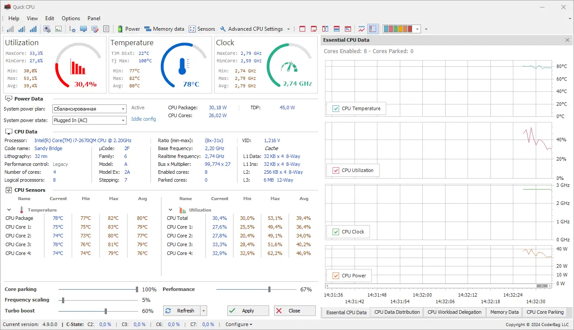Click the stacked rows layout icon
Screen dimensions: 574x330
336,29
